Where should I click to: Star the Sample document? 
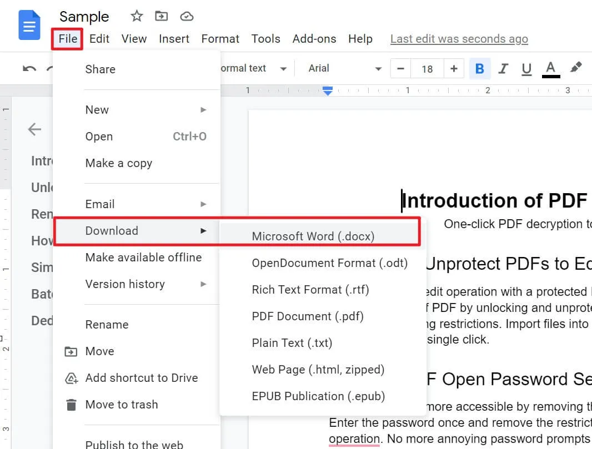tap(136, 16)
